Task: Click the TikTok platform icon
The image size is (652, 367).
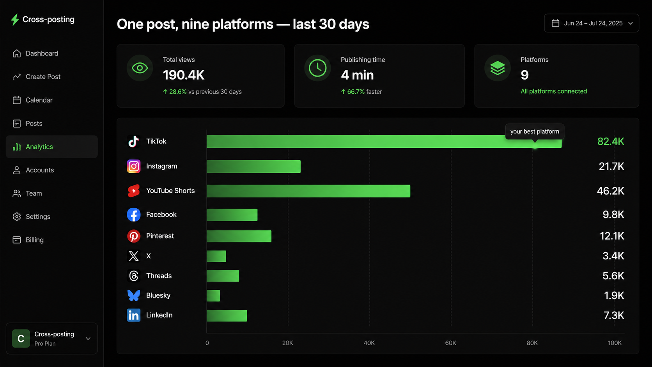Action: 134,141
